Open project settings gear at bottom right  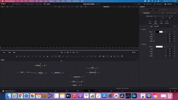tap(175, 91)
